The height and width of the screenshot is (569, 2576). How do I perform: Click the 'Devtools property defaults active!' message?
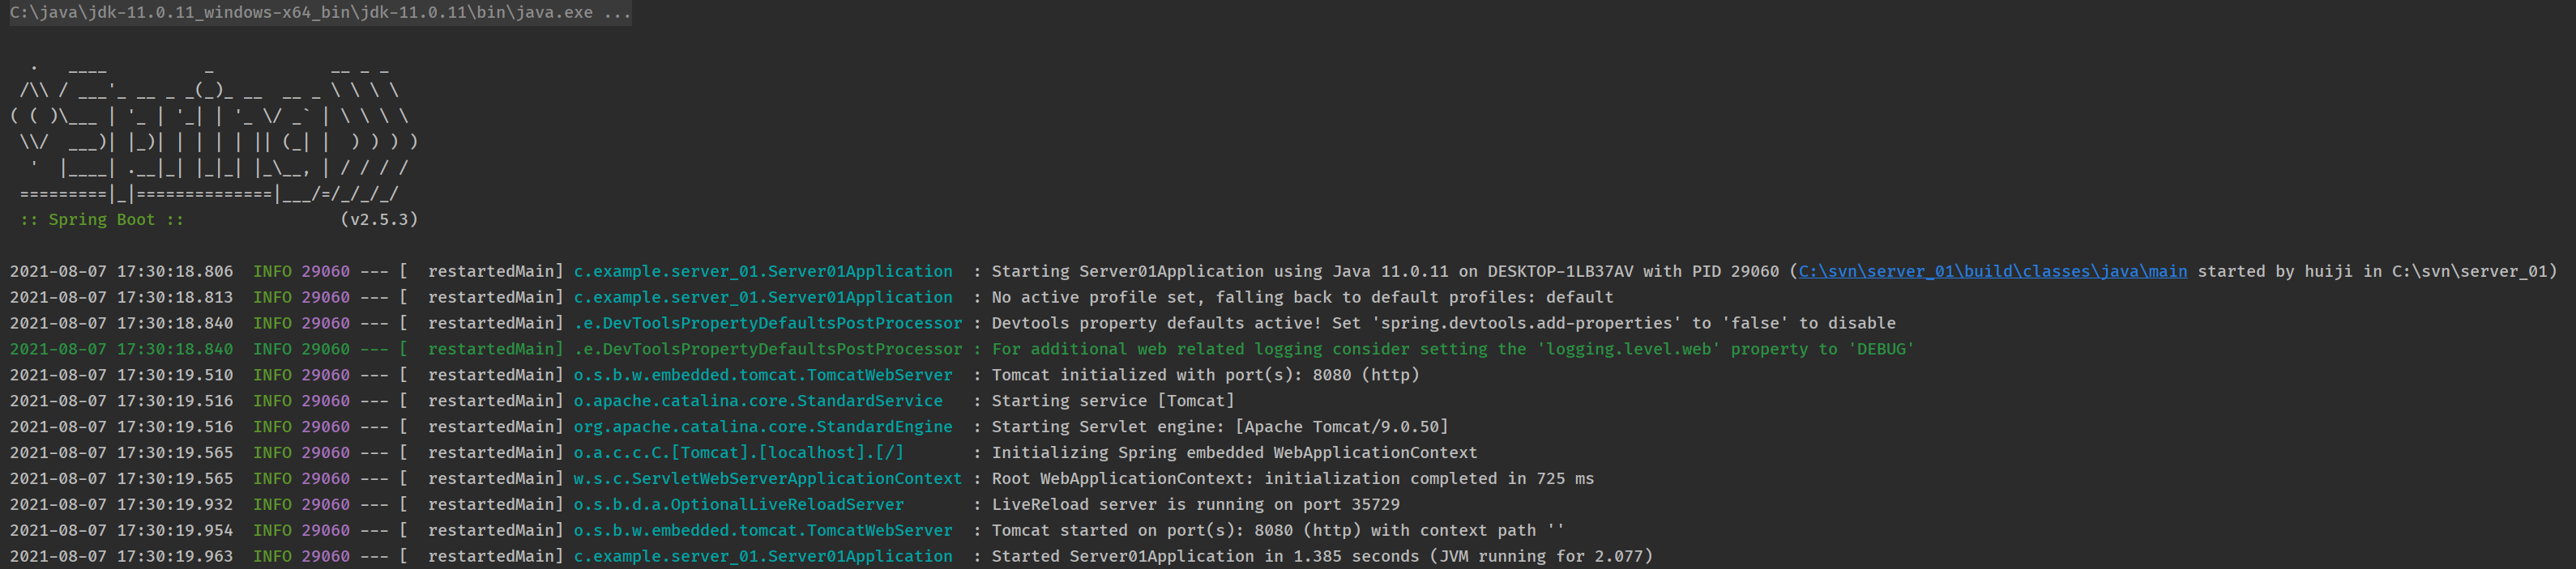1443,324
